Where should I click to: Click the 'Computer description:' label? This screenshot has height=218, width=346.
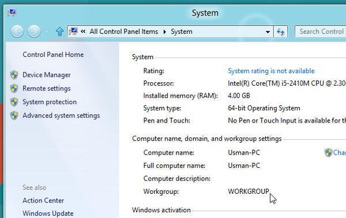point(177,178)
